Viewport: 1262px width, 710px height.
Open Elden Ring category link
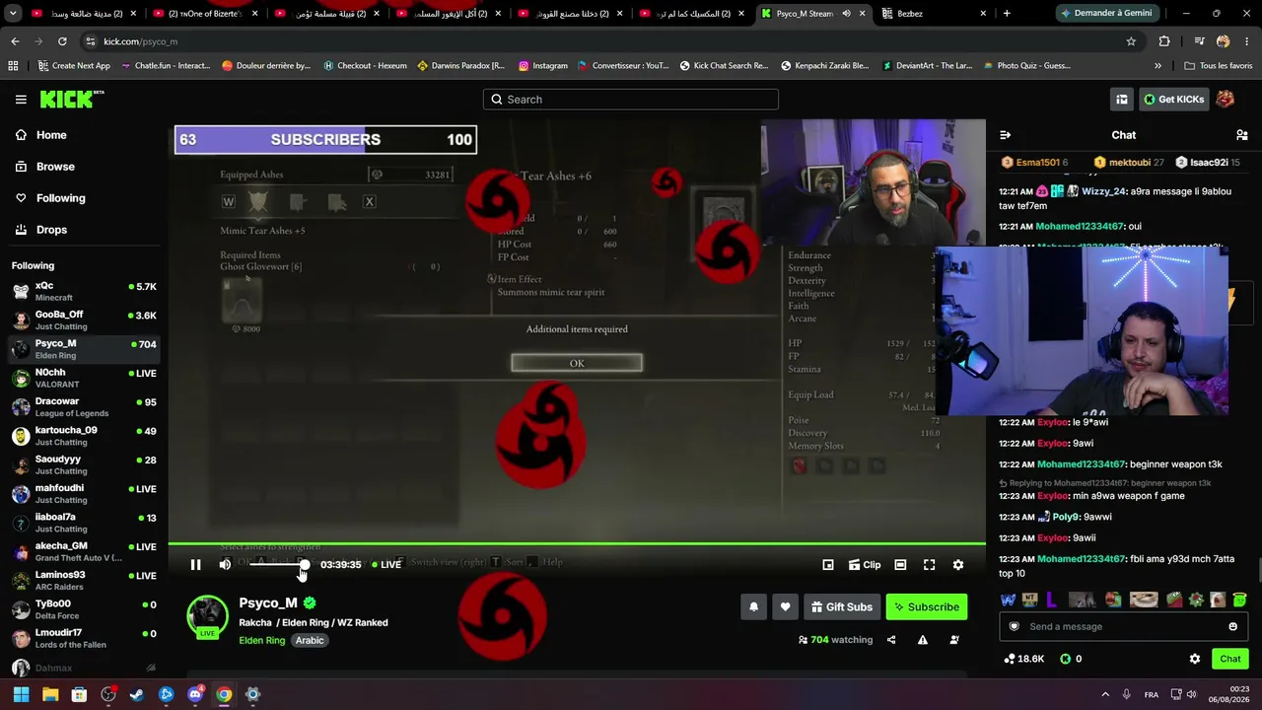coord(261,641)
